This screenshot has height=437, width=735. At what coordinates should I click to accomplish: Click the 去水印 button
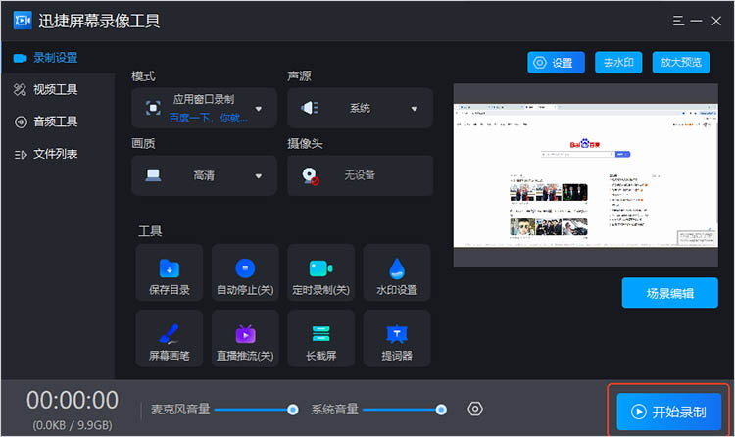(618, 63)
